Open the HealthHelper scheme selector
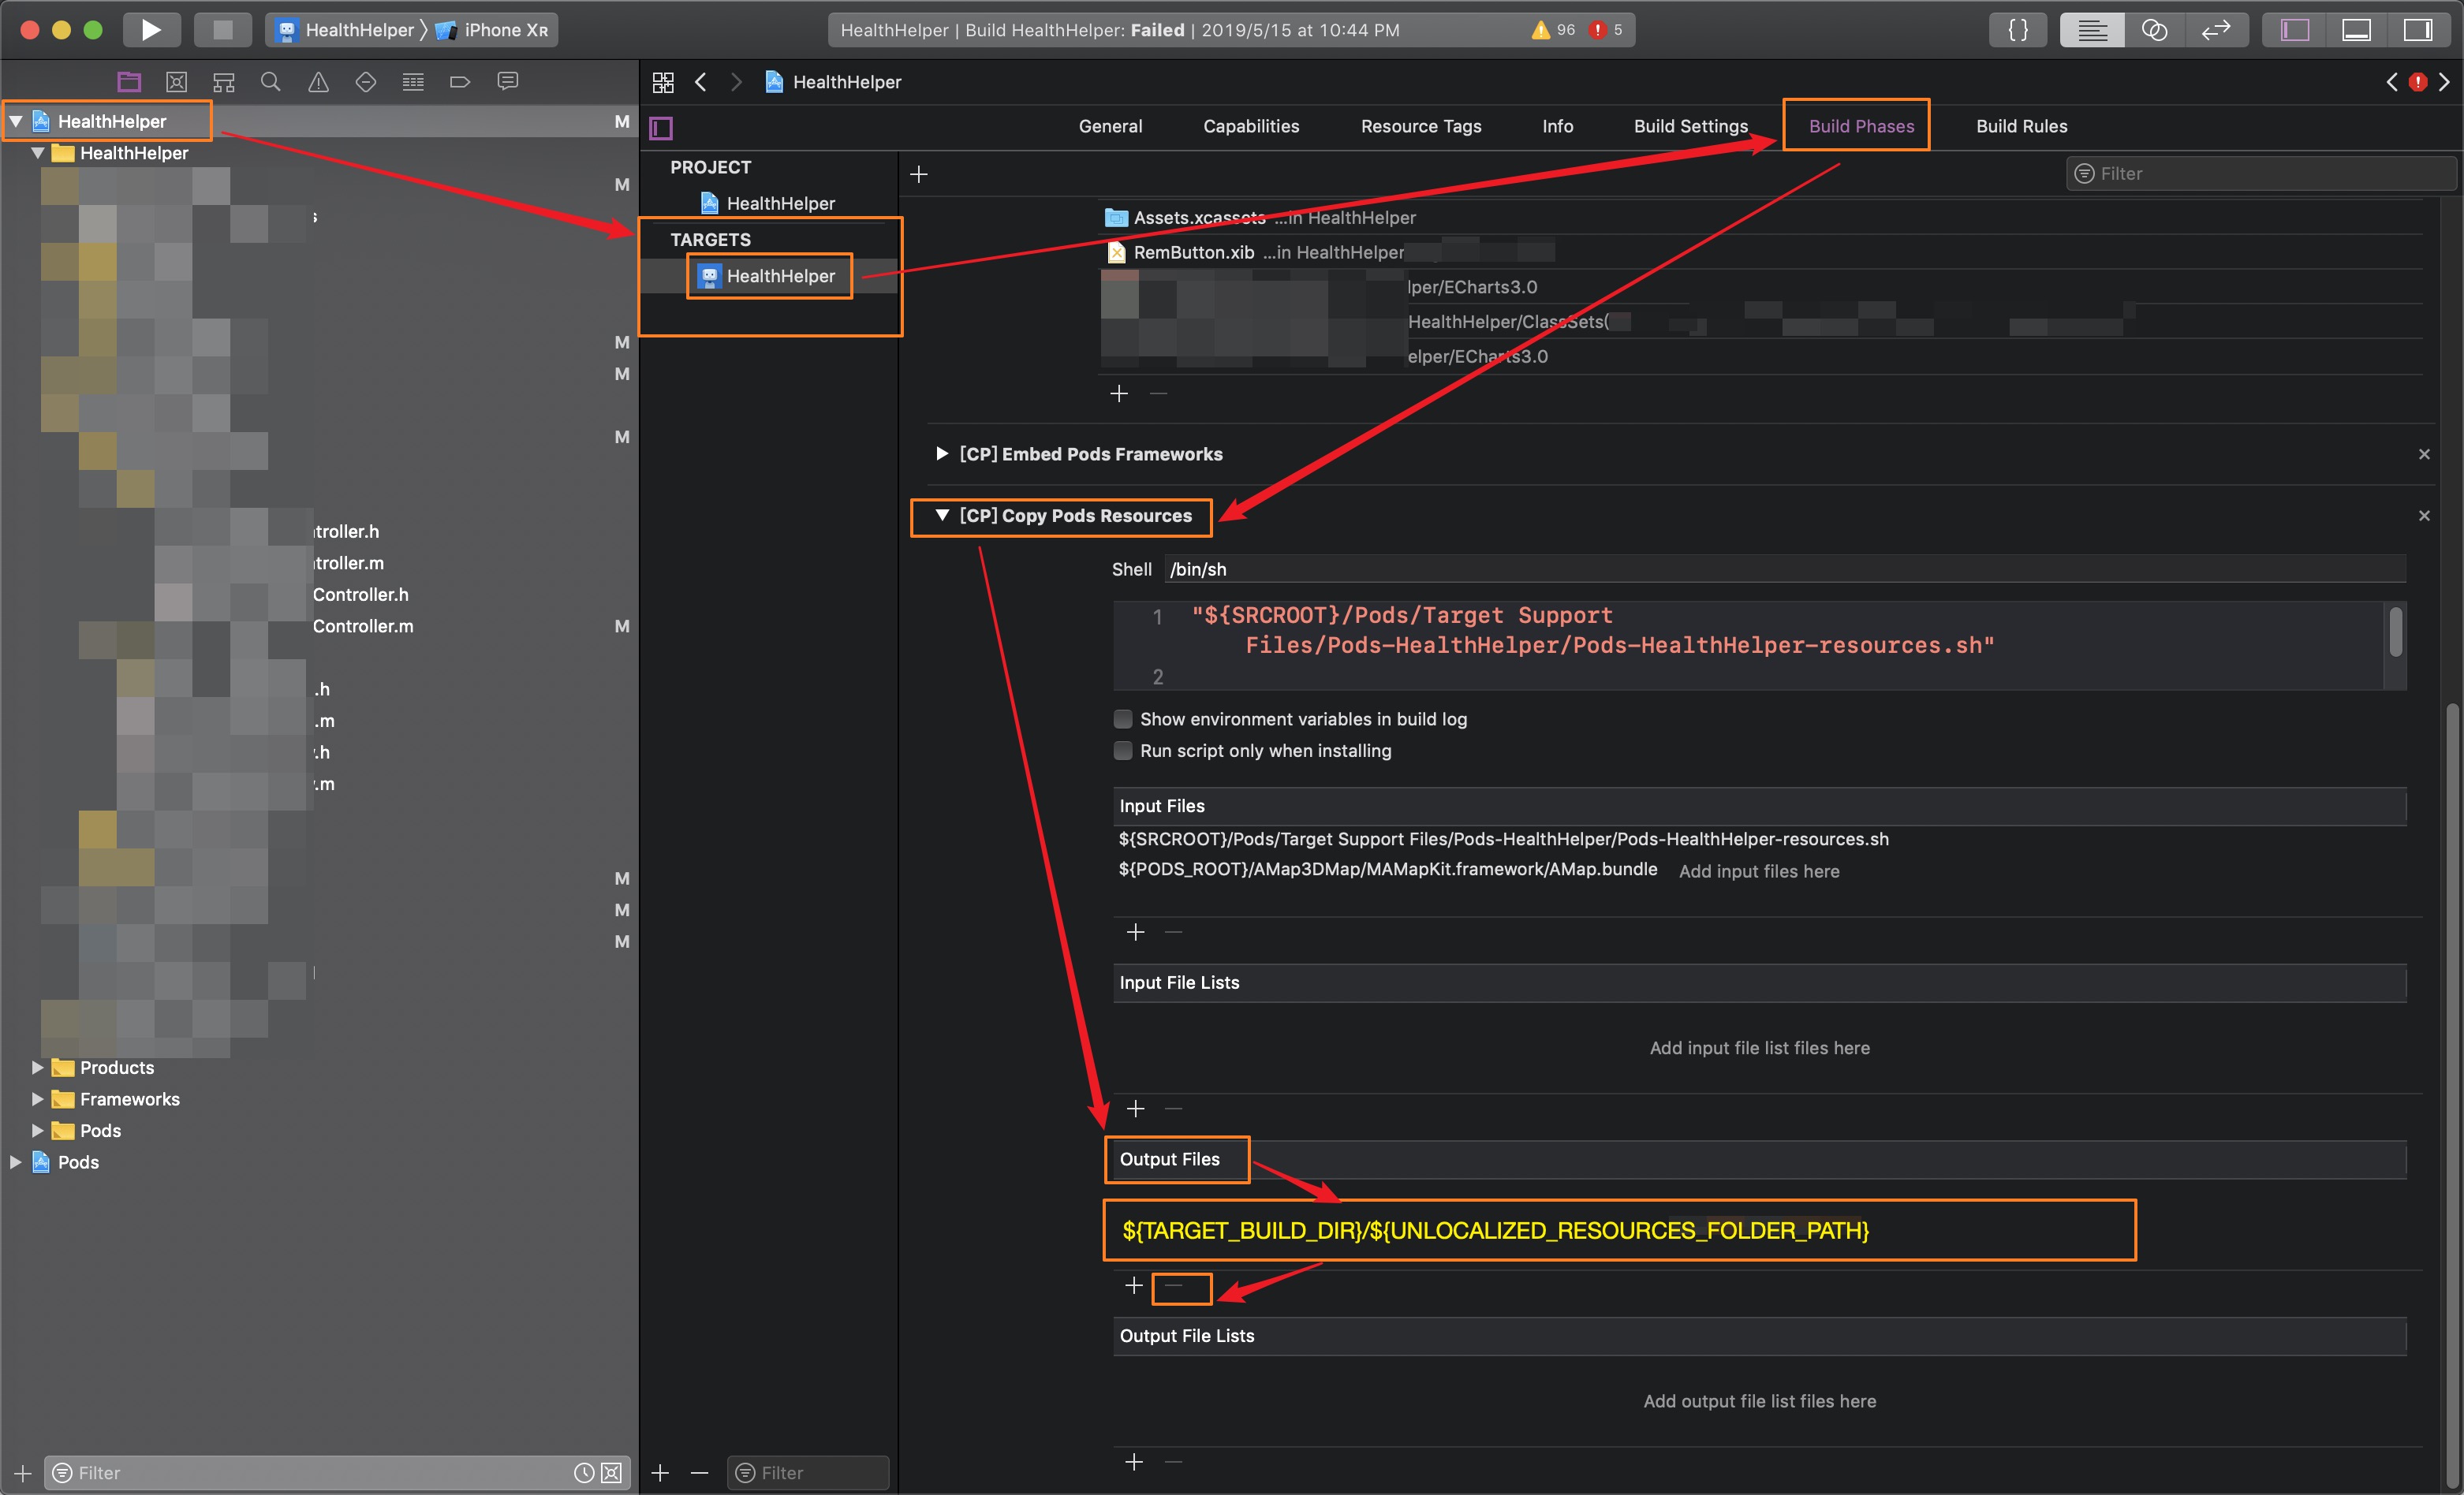This screenshot has height=1495, width=2464. click(345, 30)
